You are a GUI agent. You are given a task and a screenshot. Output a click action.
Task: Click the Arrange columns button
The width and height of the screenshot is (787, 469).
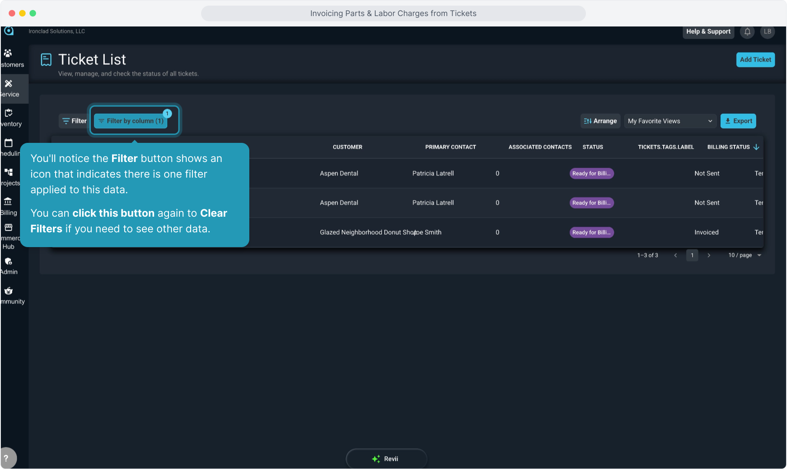coord(600,121)
